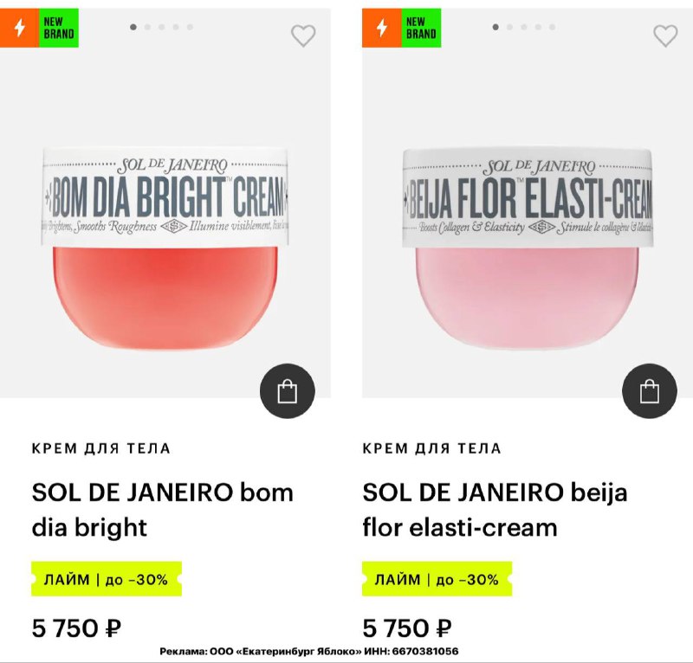
Task: Go to last image dot on right product
Action: [552, 27]
